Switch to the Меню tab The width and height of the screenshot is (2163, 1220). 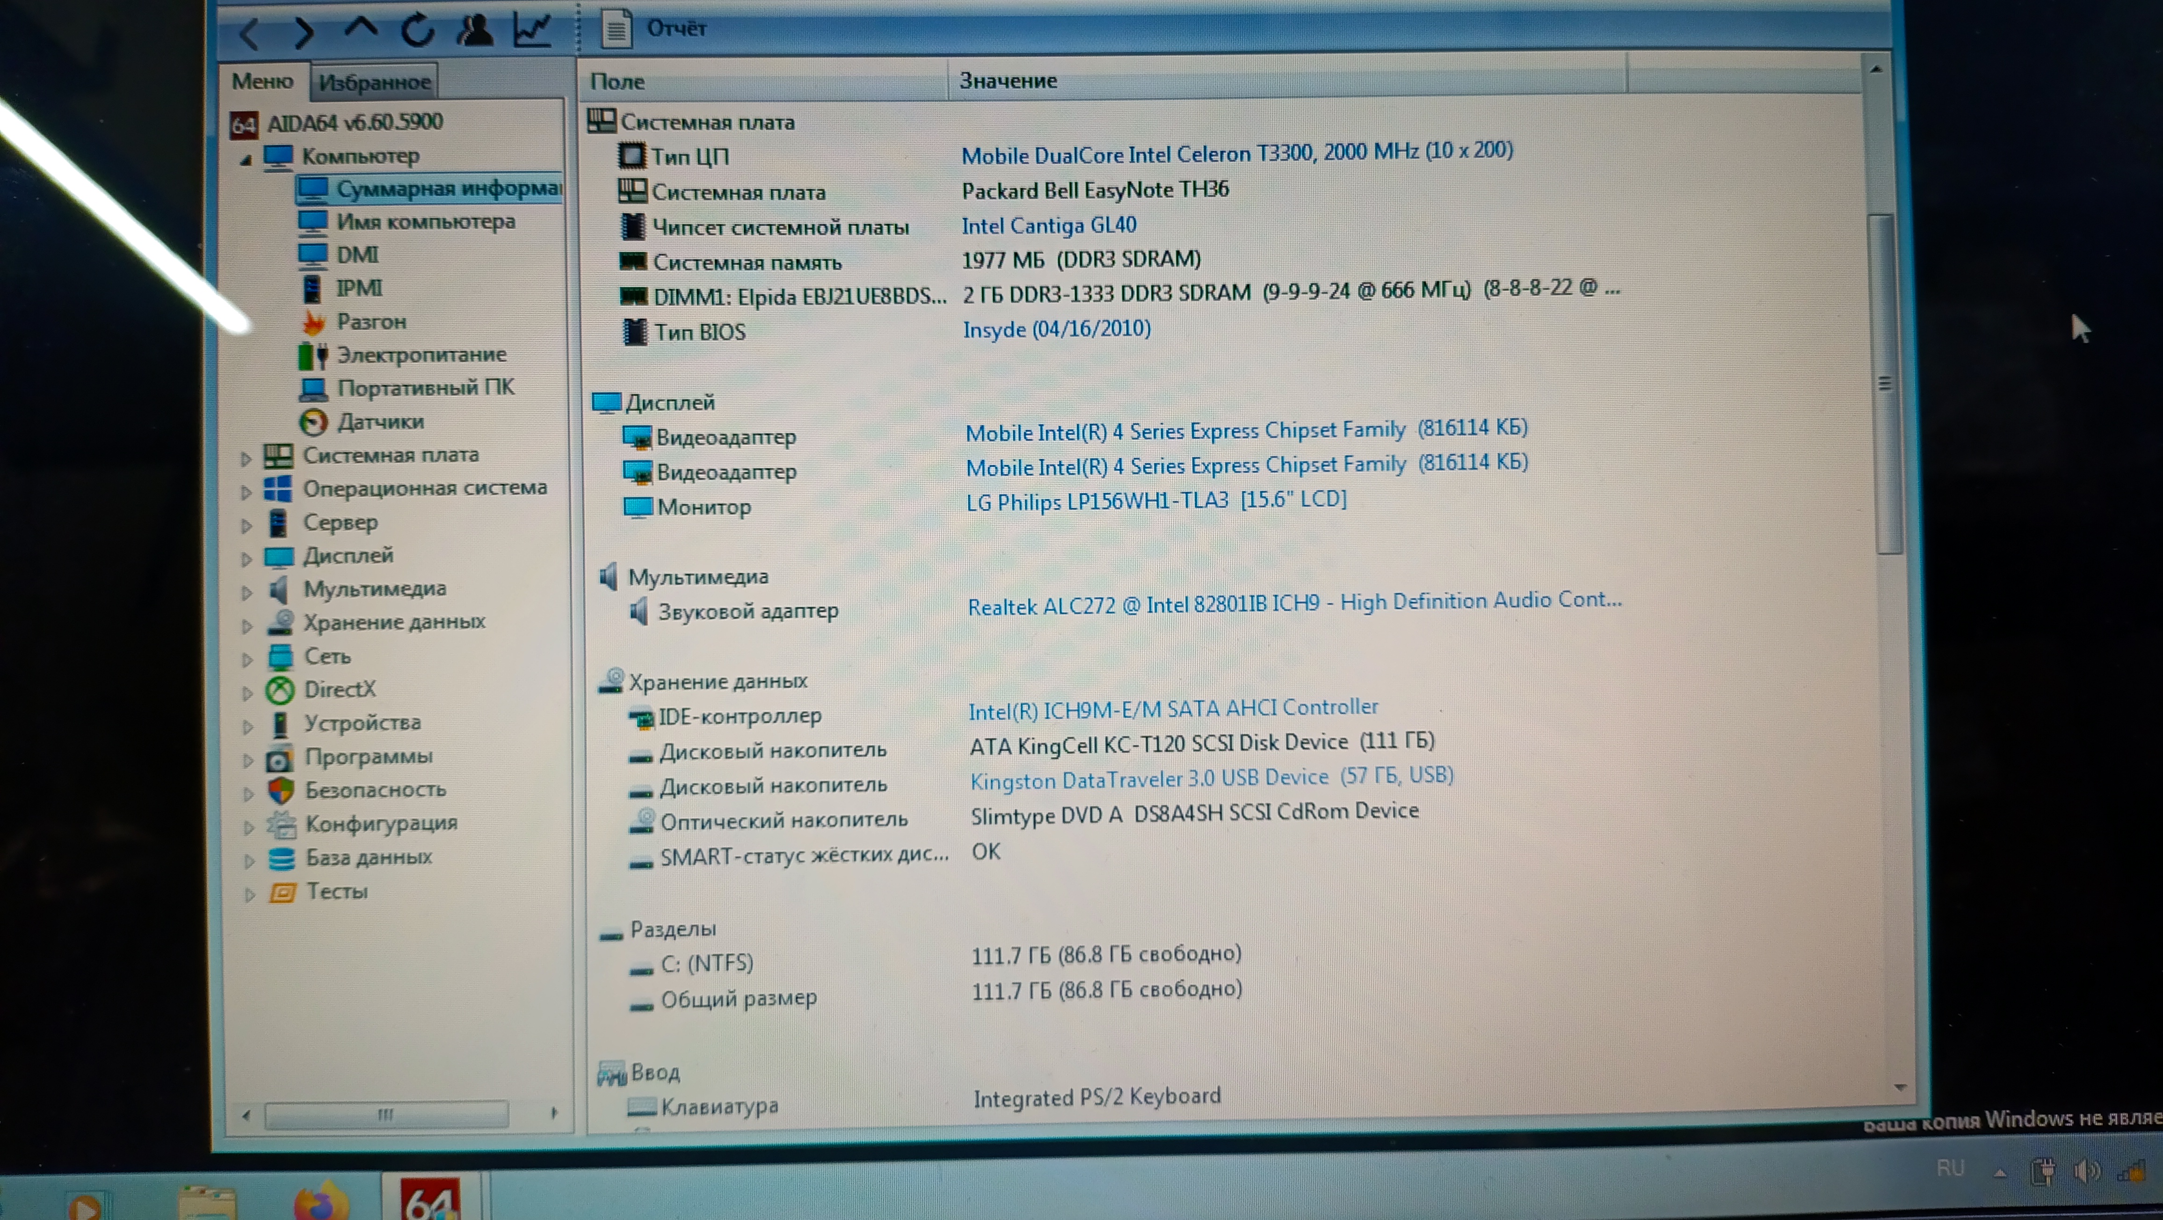pyautogui.click(x=263, y=81)
